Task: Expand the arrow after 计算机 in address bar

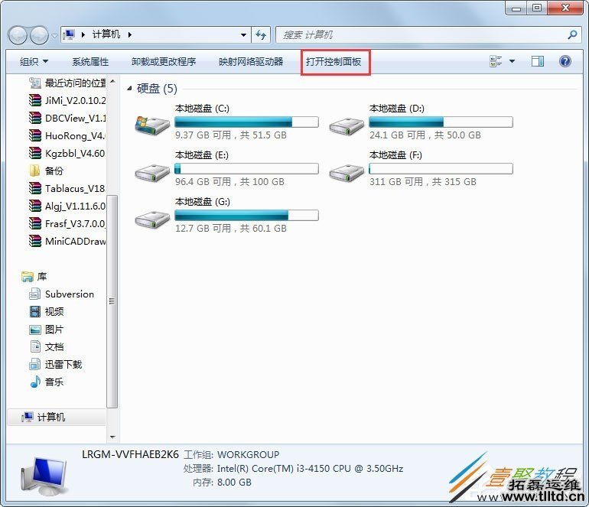Action: coord(129,35)
